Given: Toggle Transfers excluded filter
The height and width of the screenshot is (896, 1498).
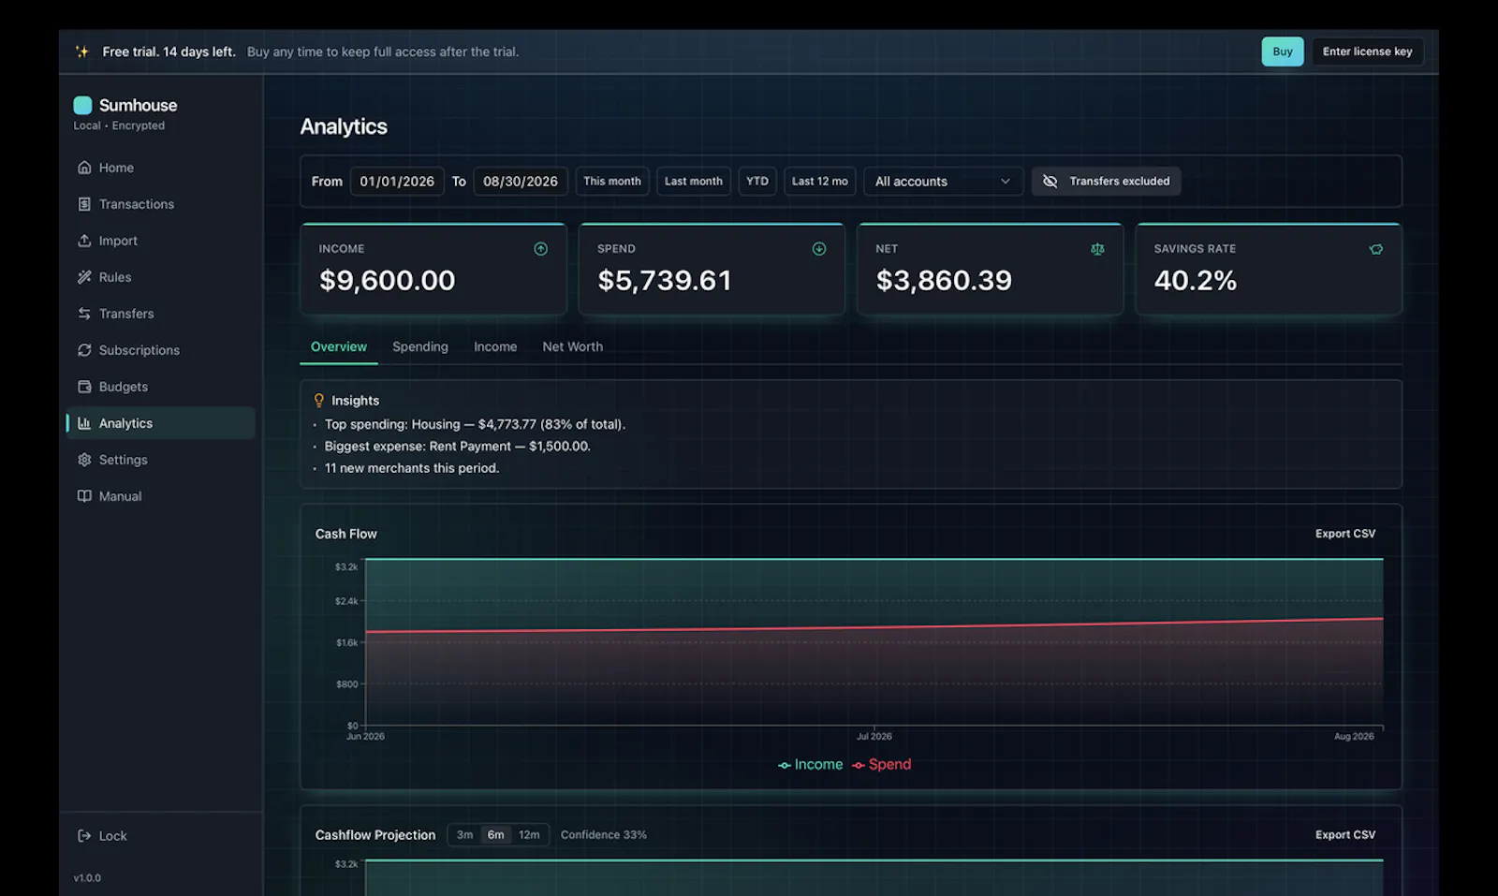Looking at the screenshot, I should point(1106,182).
